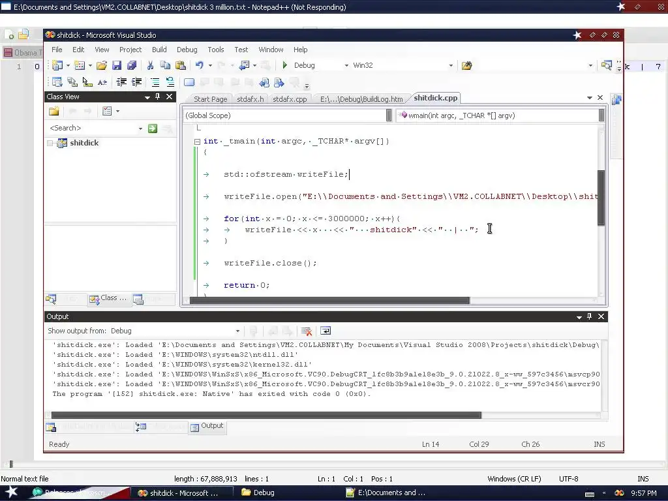Expand the shitdick node in Class View
This screenshot has width=668, height=501.
[x=50, y=143]
